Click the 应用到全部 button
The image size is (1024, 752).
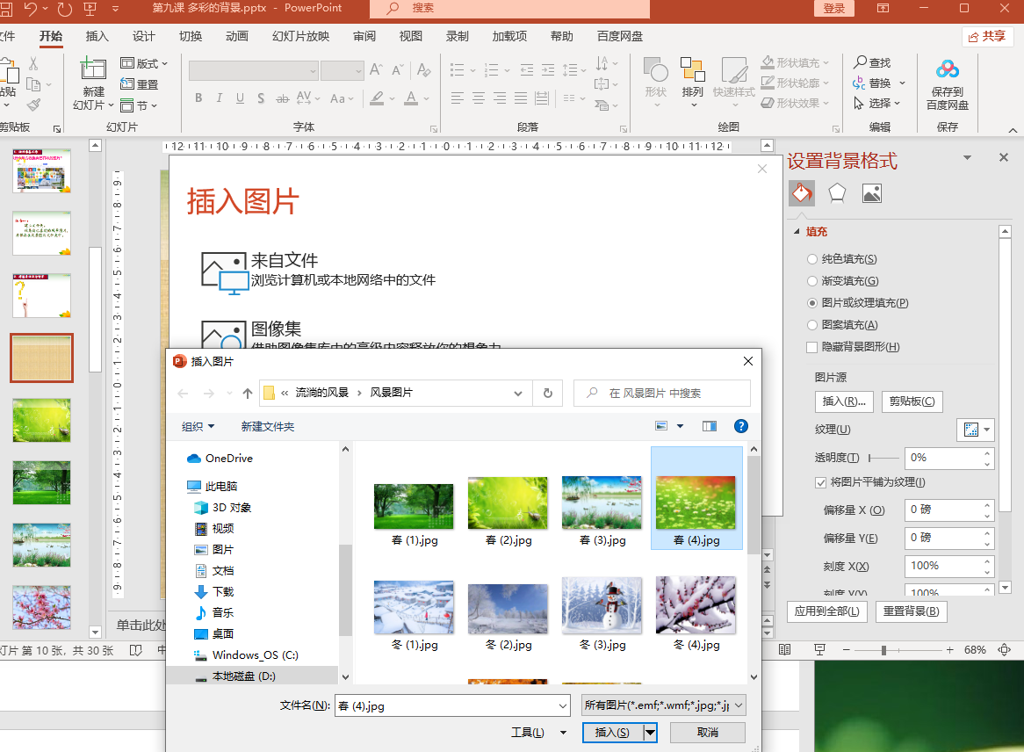point(828,611)
